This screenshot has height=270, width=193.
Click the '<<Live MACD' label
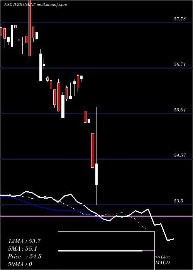[163, 260]
